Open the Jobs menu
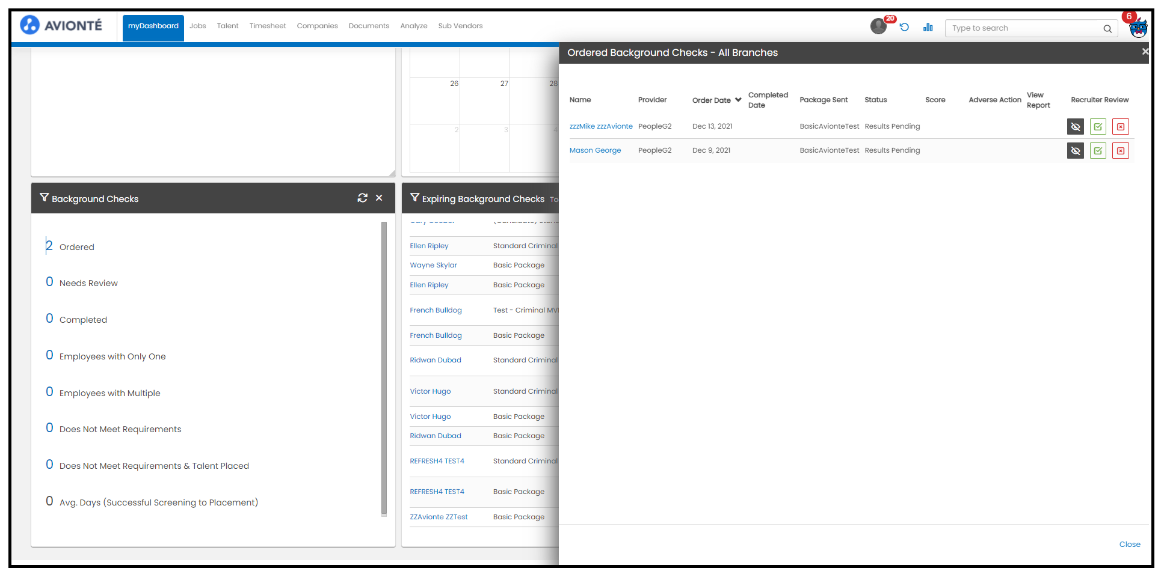Screen dimensions: 1164x574 197,26
